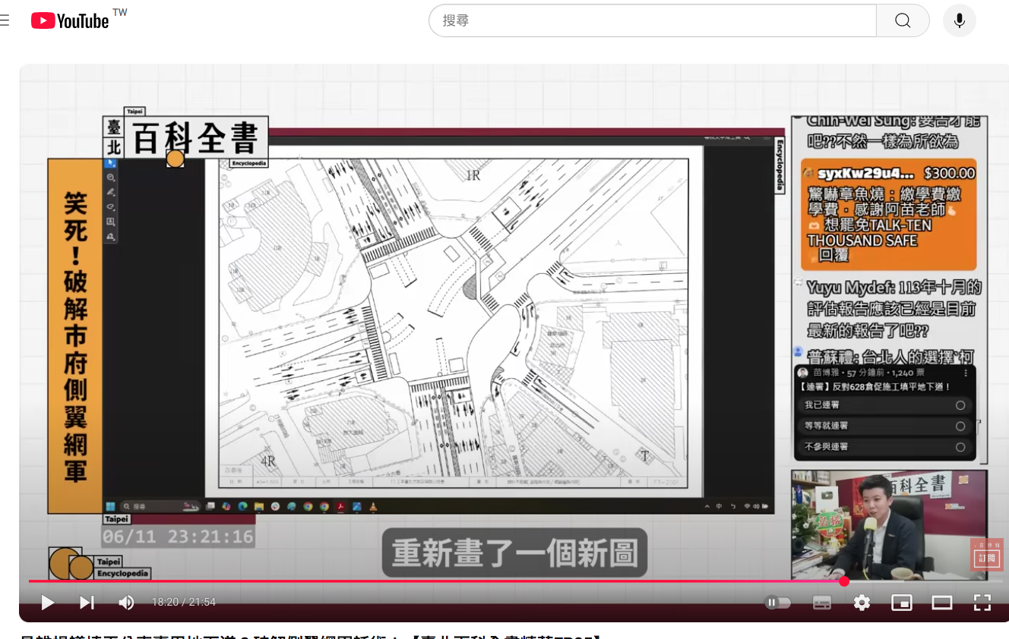The height and width of the screenshot is (639, 1009).
Task: Open the YouTube home logo
Action: click(x=70, y=20)
